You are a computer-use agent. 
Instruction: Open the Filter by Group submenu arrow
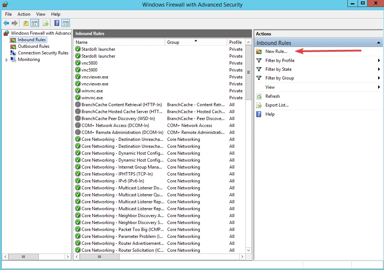click(379, 78)
